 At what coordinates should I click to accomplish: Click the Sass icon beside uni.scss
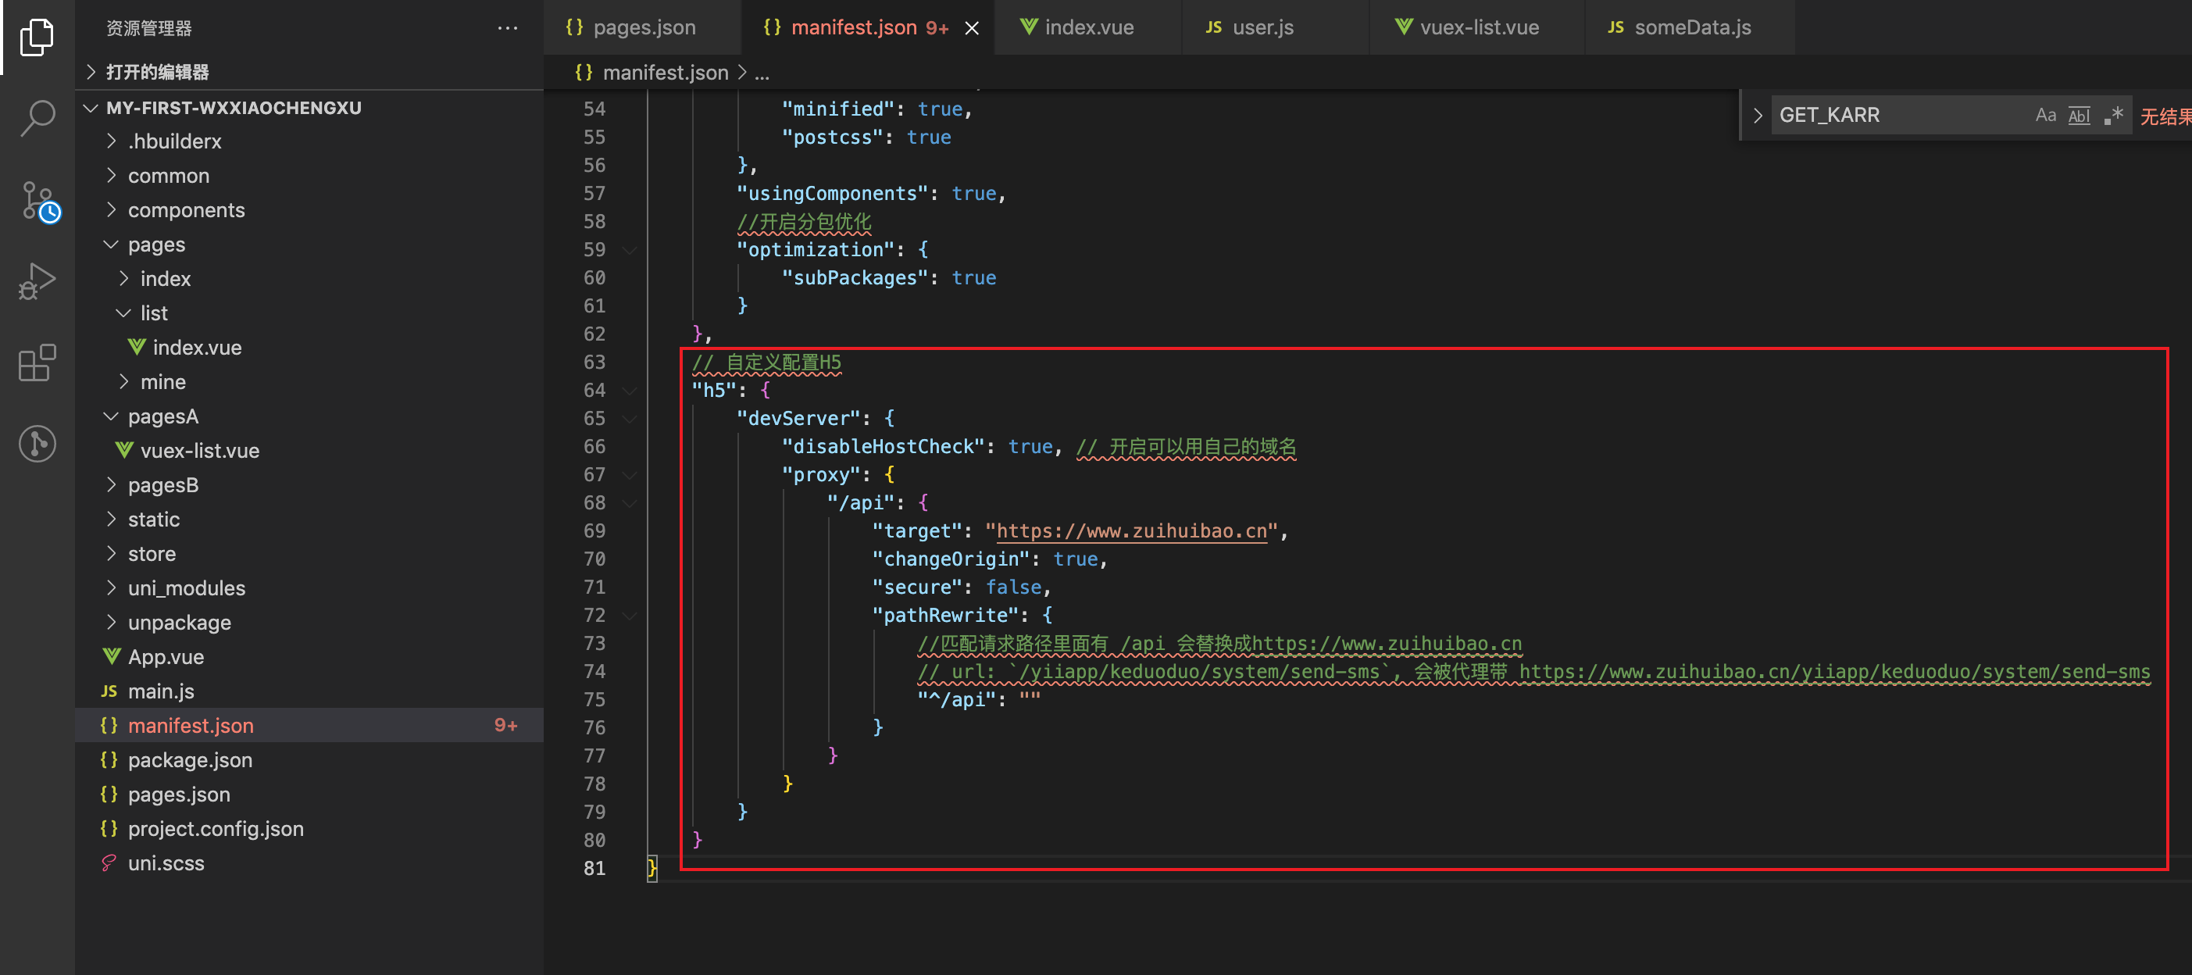tap(109, 862)
